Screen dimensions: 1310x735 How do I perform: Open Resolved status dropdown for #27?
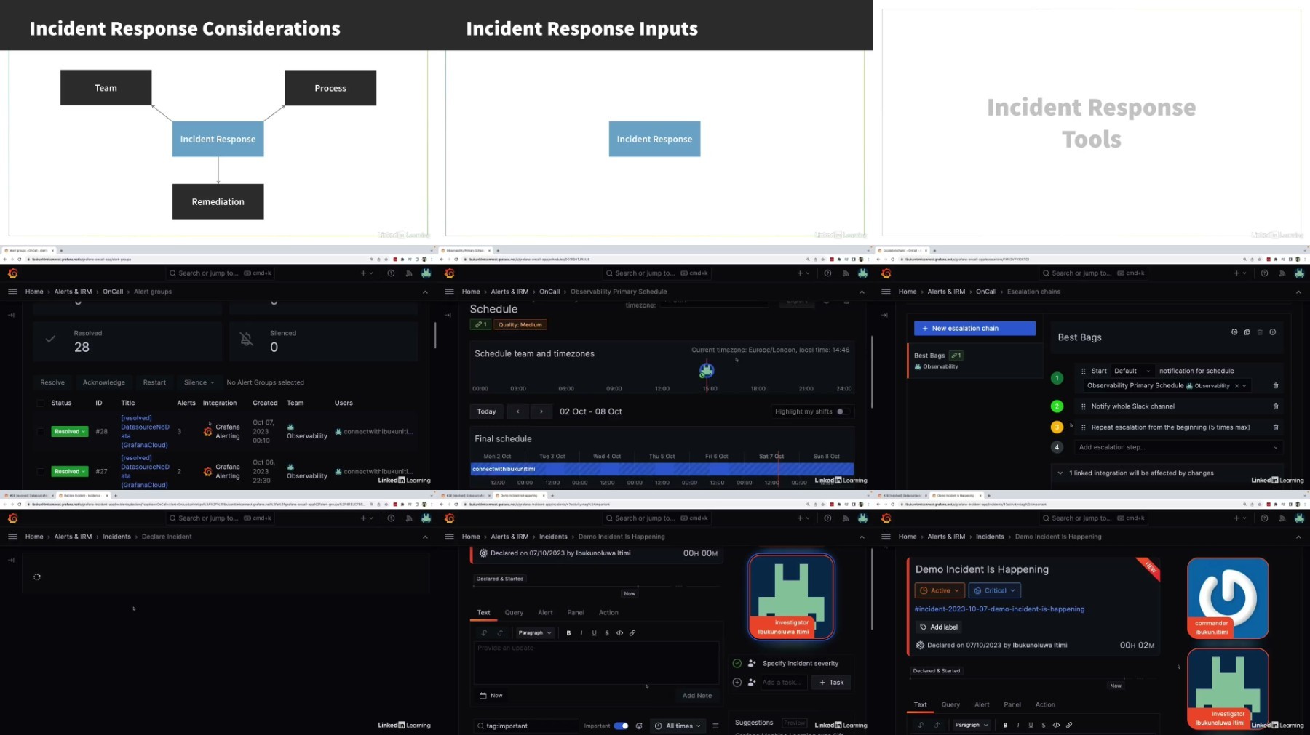[70, 471]
